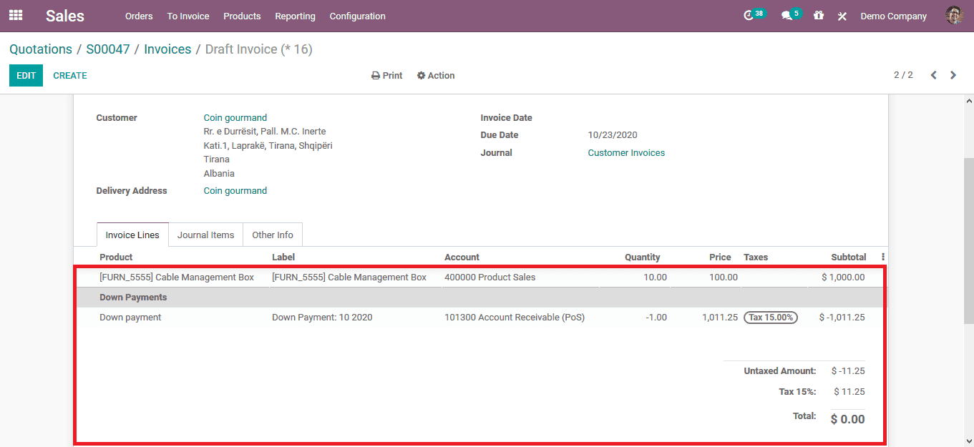
Task: Open the Action dropdown
Action: tap(436, 75)
